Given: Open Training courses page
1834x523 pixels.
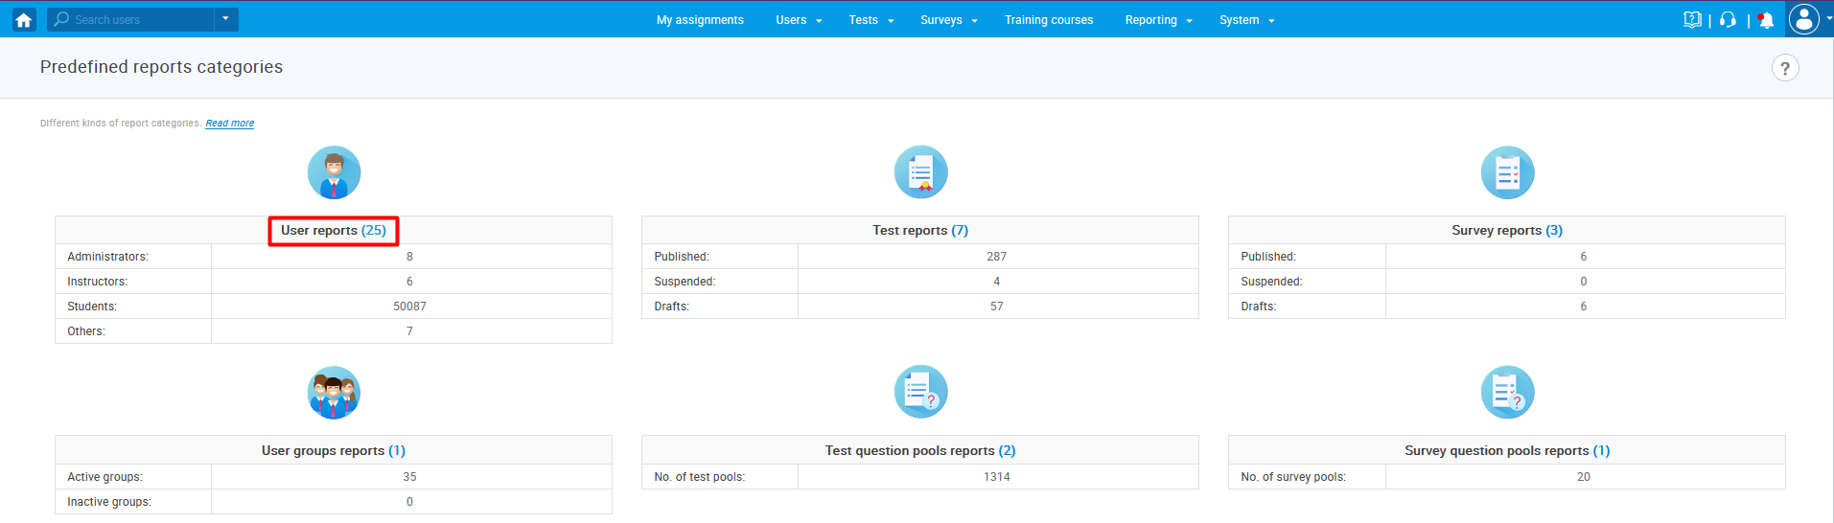Looking at the screenshot, I should point(1048,20).
